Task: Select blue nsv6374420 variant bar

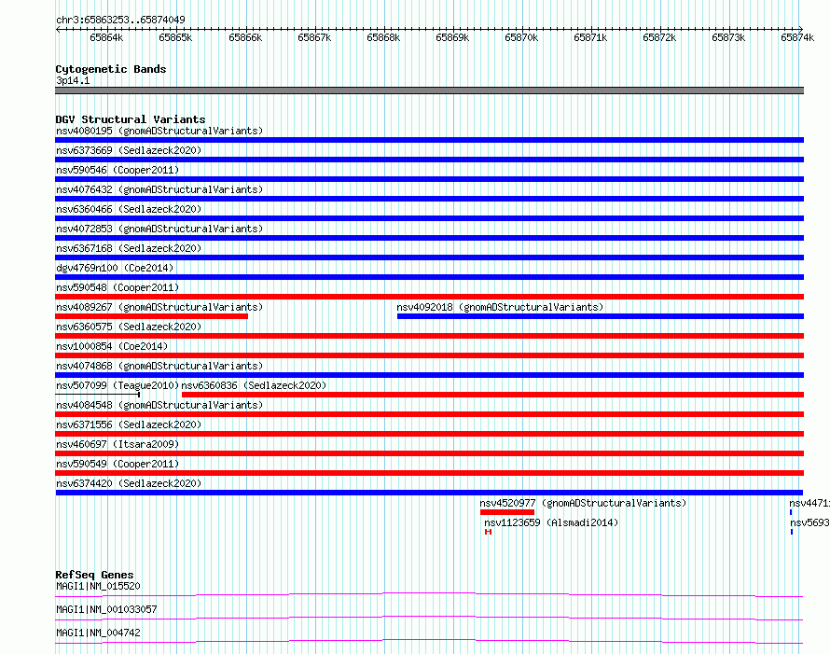Action: pyautogui.click(x=429, y=493)
